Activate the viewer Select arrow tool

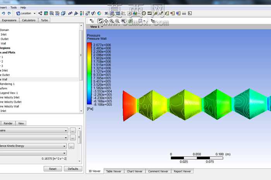tap(92, 21)
